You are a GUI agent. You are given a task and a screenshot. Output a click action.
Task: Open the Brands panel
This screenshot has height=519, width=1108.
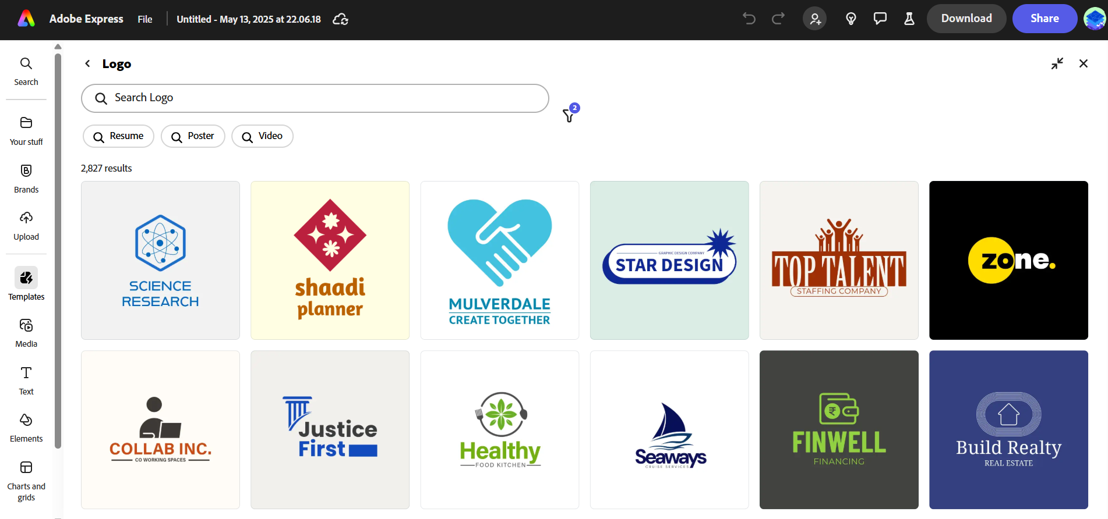coord(26,177)
